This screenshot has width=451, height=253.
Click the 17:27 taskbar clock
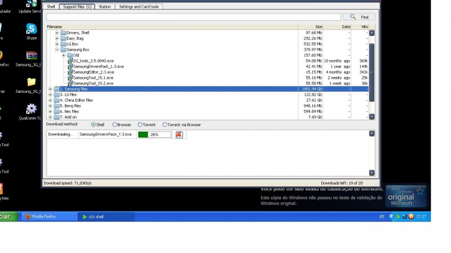pos(421,216)
